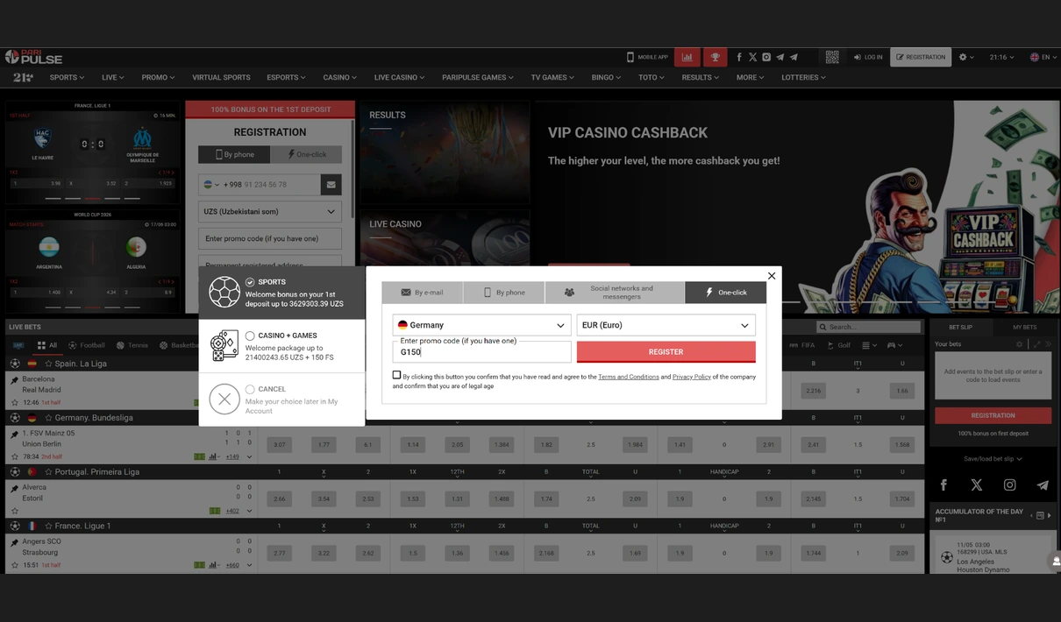The width and height of the screenshot is (1061, 622).
Task: Open the EUR (Euro) currency dropdown
Action: coord(666,325)
